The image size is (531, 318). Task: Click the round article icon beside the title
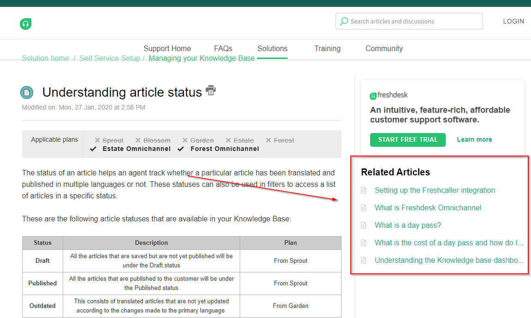[x=27, y=92]
